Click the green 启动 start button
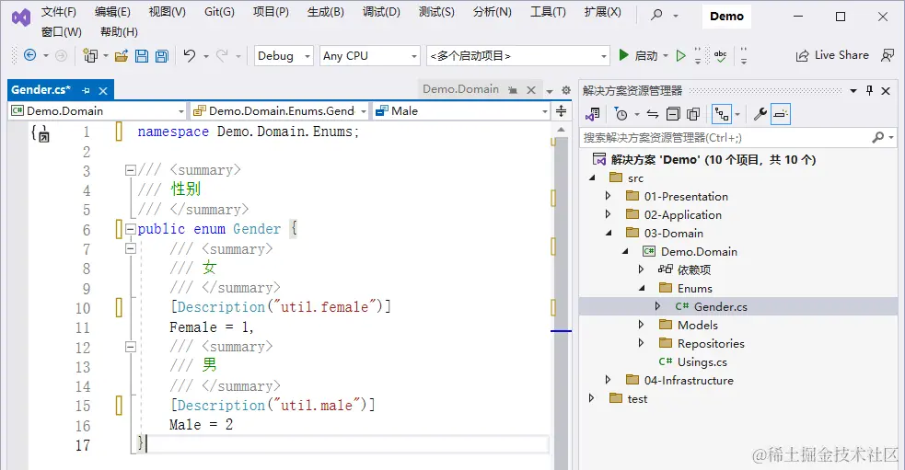905x470 pixels. pos(638,55)
